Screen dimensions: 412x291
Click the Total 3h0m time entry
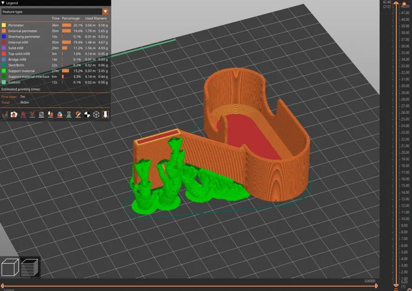[x=15, y=102]
